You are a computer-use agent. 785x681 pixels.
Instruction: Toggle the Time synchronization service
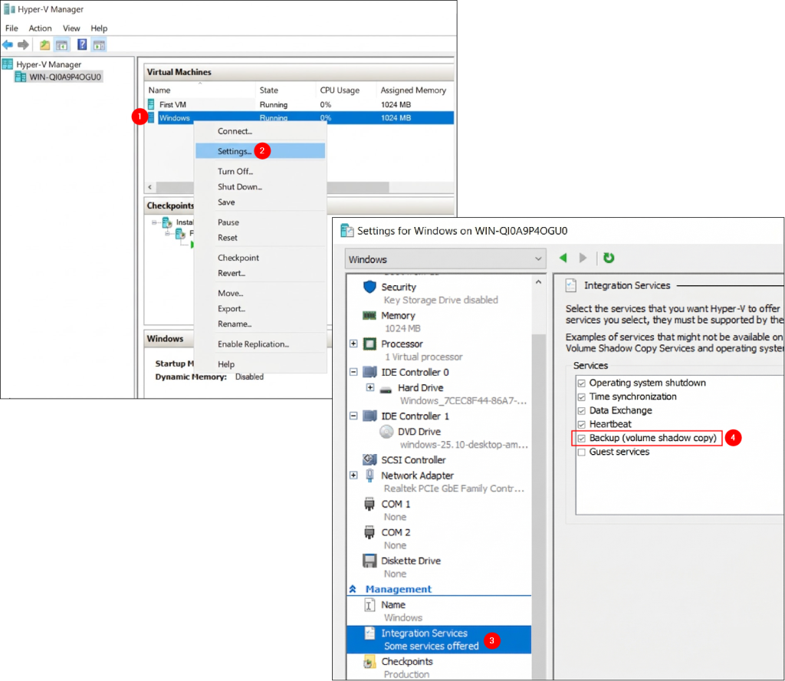coord(581,396)
